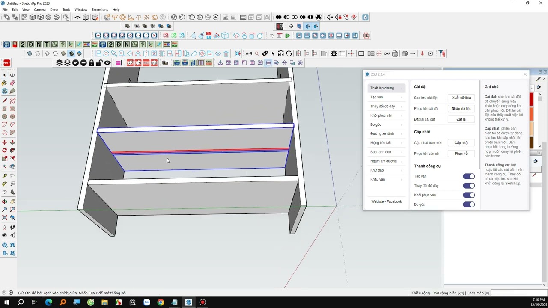
Task: Click the stacked layers icon
Action: pyautogui.click(x=60, y=63)
